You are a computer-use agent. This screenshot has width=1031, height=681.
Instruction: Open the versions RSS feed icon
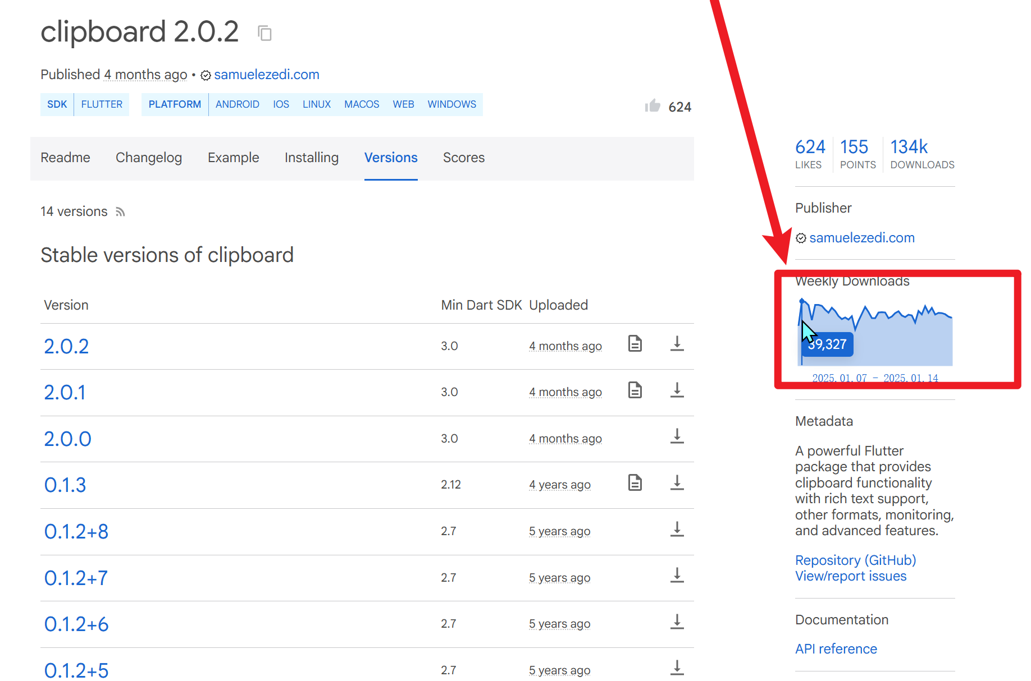[120, 212]
